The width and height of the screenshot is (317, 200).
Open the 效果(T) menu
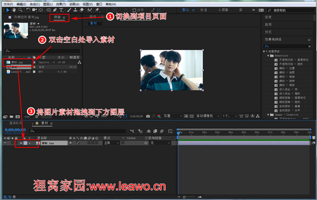(61, 4)
